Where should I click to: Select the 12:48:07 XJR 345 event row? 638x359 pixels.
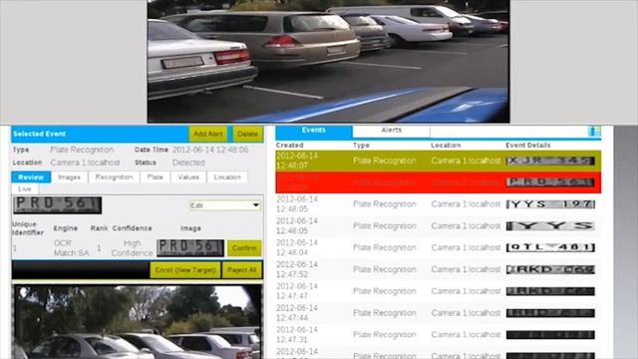coord(439,161)
